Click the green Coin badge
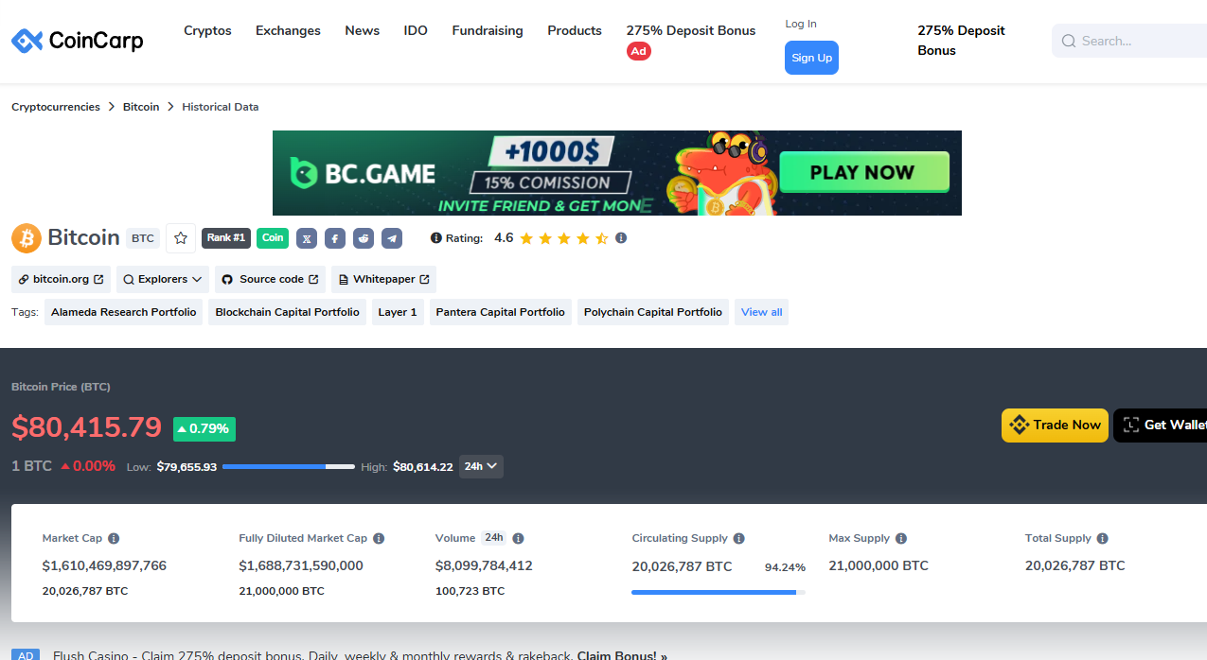 tap(273, 238)
